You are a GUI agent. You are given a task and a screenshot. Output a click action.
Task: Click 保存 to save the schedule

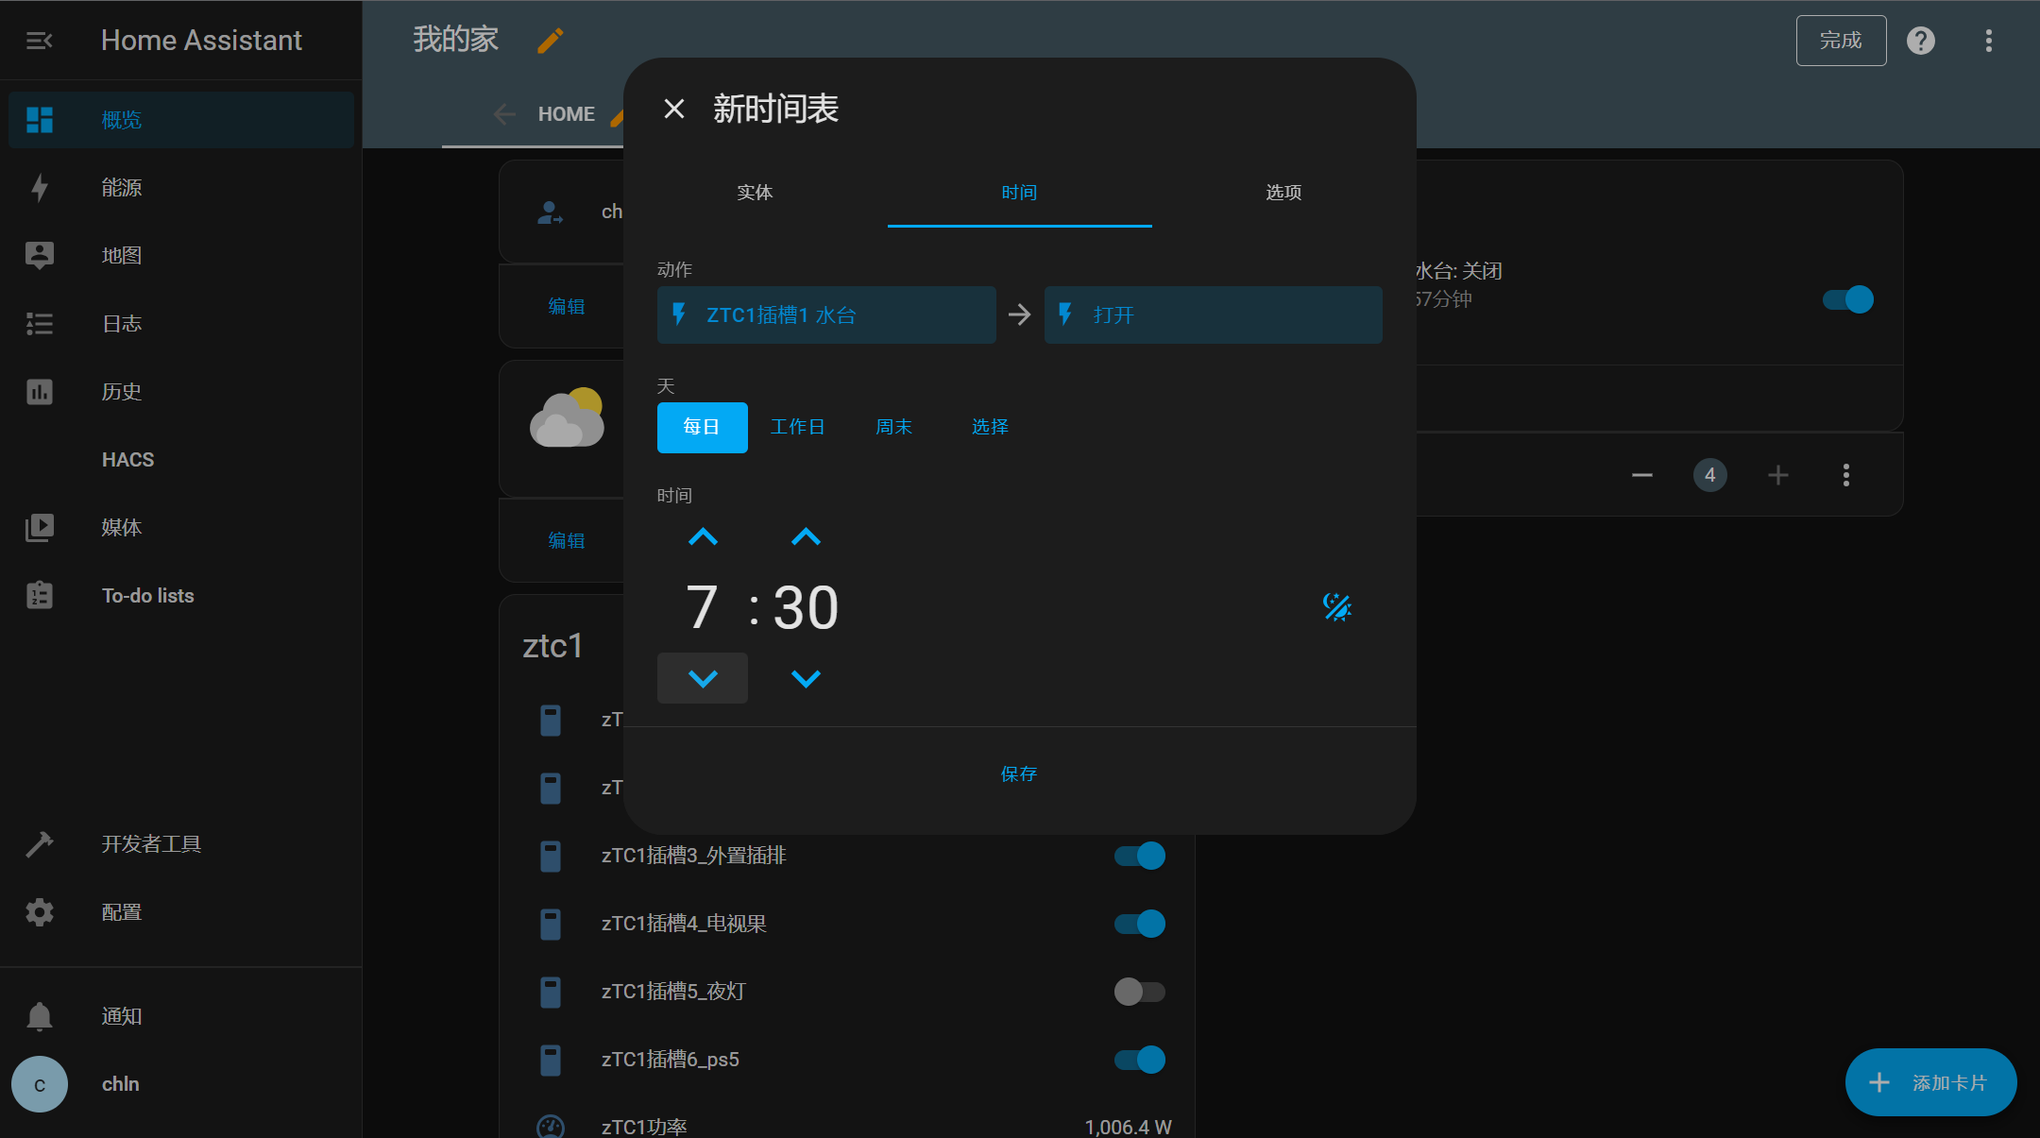click(1019, 774)
